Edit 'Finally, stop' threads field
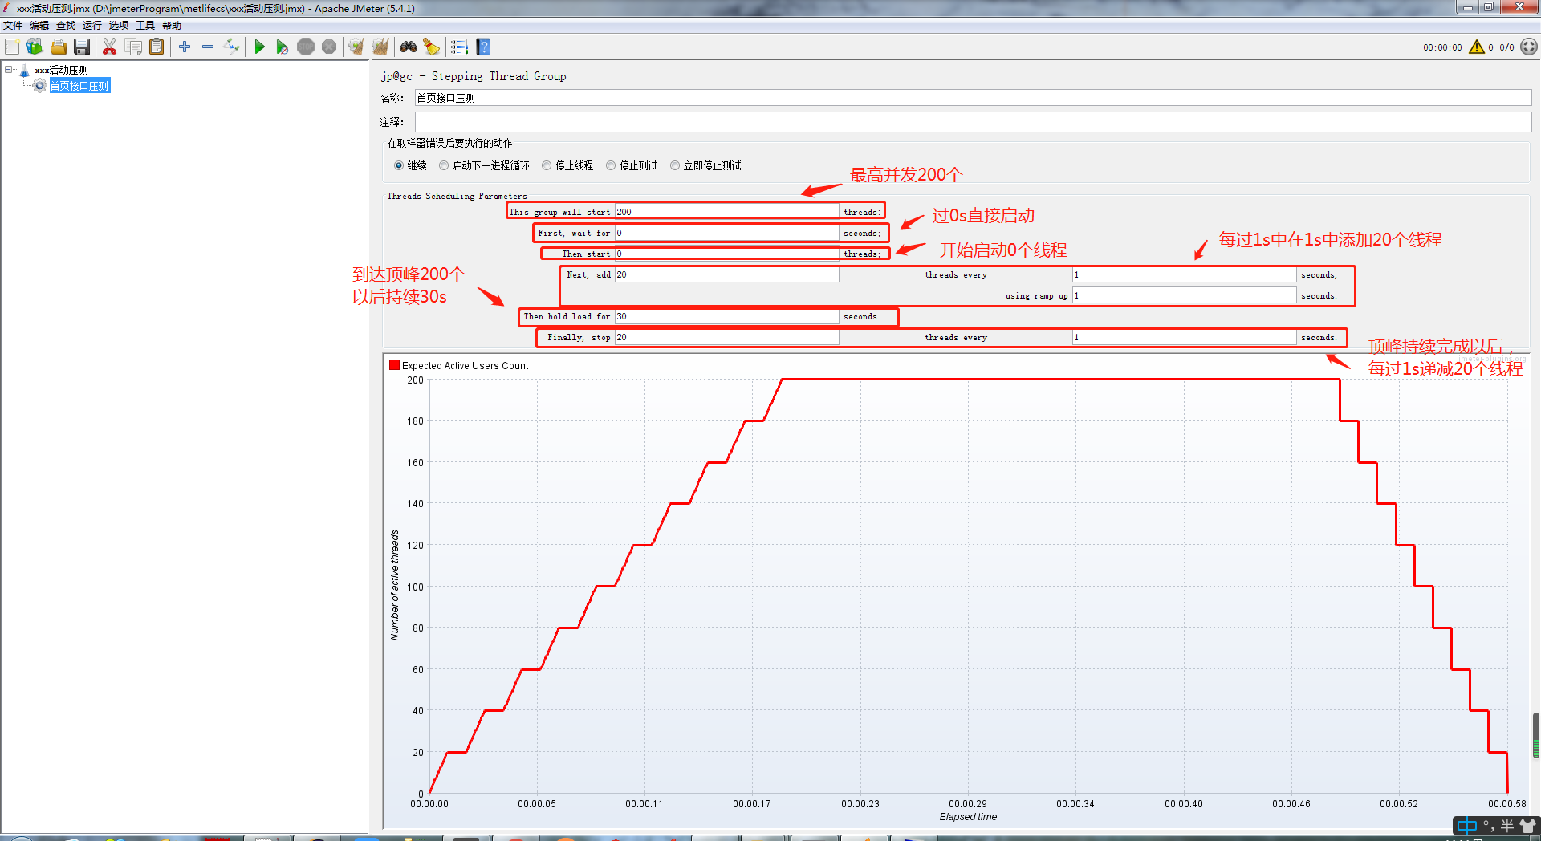The width and height of the screenshot is (1541, 841). click(x=727, y=337)
